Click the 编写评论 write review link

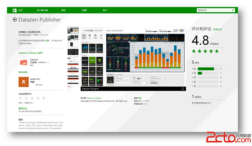[x=23, y=108]
